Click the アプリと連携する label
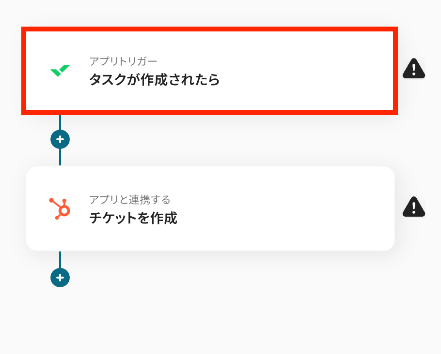The height and width of the screenshot is (354, 441). pyautogui.click(x=129, y=199)
